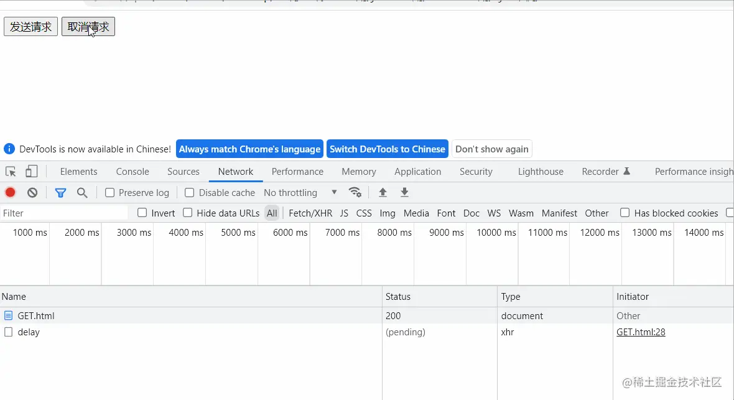Click Switch DevTools to Chinese
The image size is (734, 400).
[387, 149]
